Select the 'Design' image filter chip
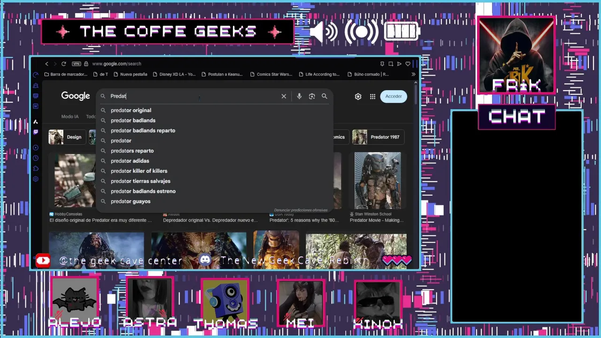601x338 pixels. (67, 137)
